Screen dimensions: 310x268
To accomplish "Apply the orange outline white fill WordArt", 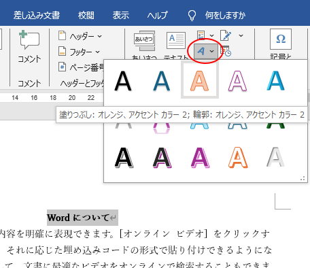I will 238,158.
